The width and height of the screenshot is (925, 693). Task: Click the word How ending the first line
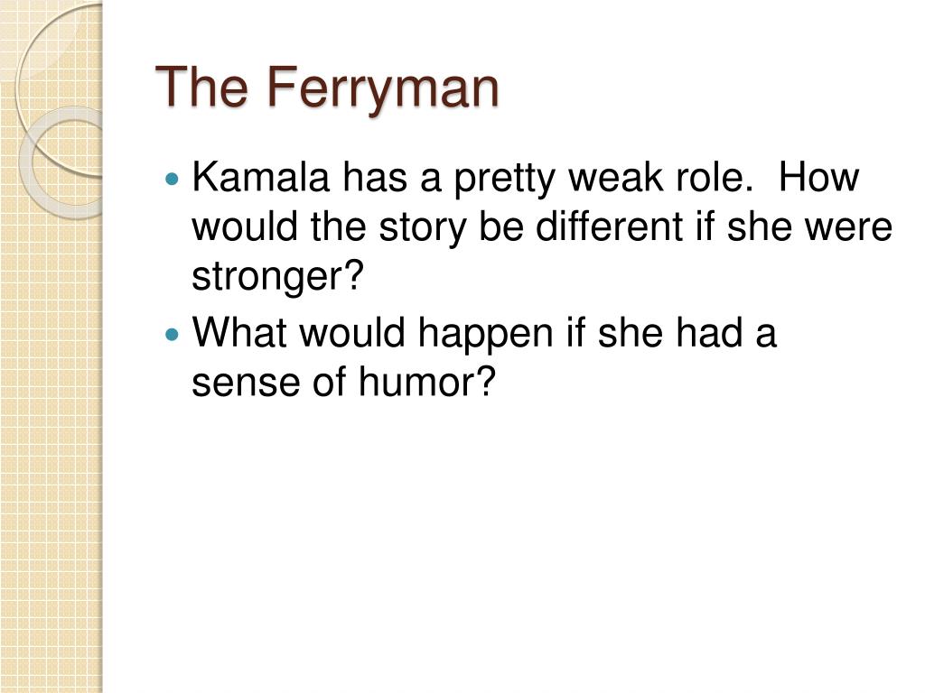point(818,177)
